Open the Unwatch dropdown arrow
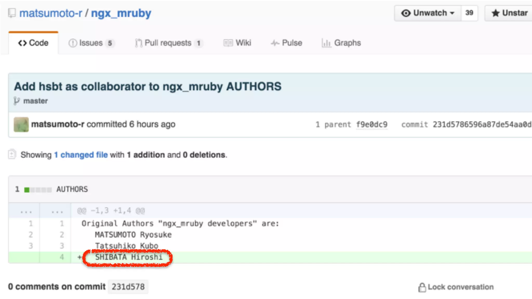Viewport: 532px width, 299px height. (452, 13)
